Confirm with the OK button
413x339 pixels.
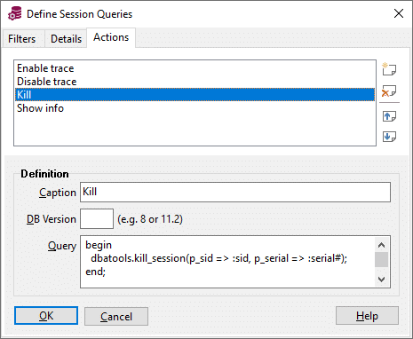point(46,316)
